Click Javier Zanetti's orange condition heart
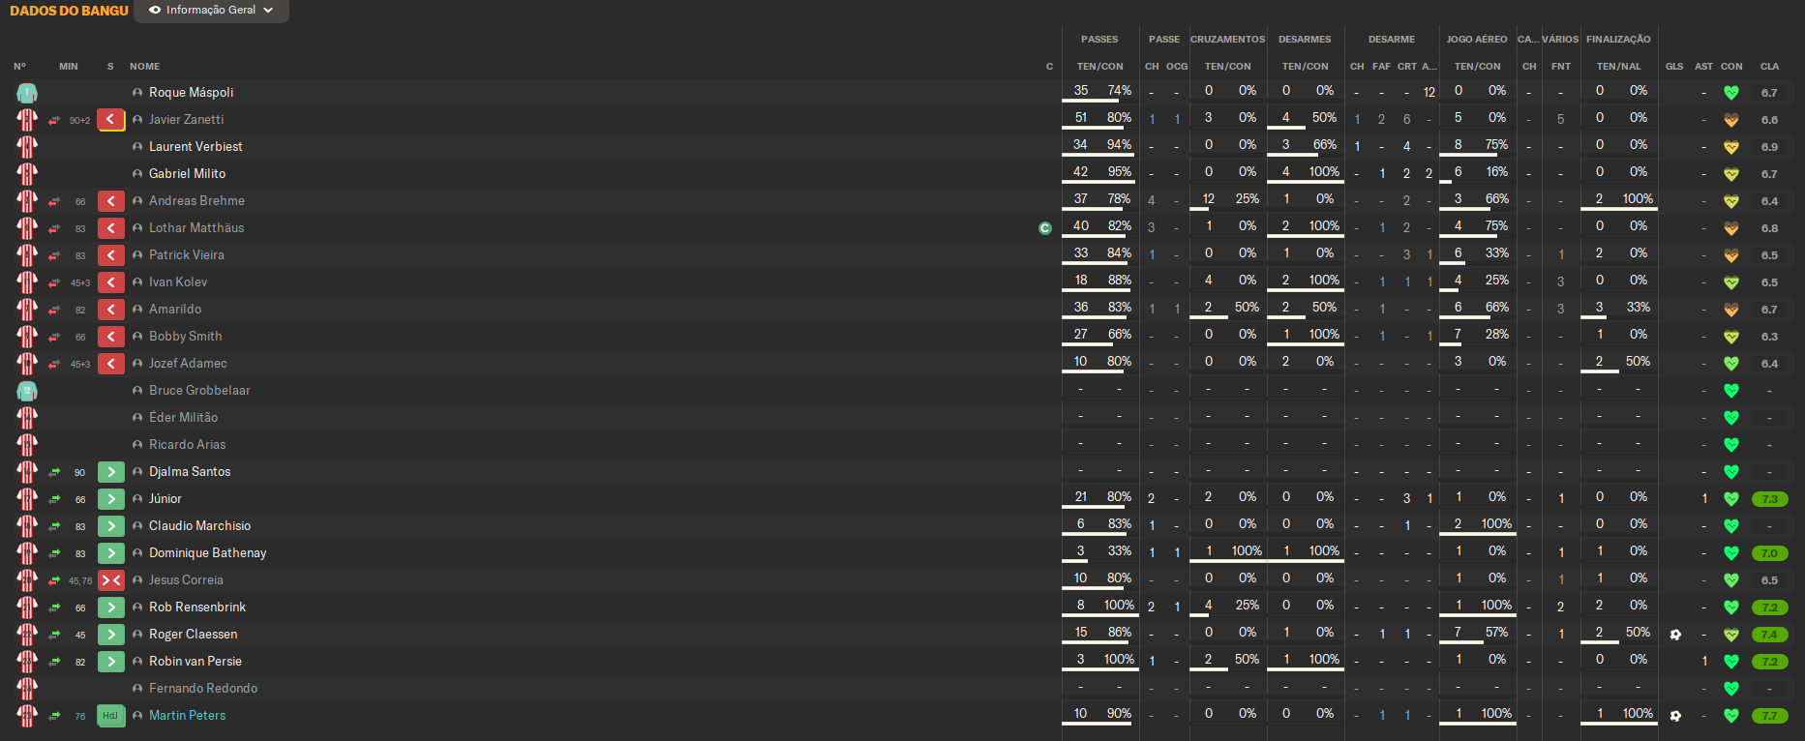The width and height of the screenshot is (1805, 741). tap(1731, 120)
